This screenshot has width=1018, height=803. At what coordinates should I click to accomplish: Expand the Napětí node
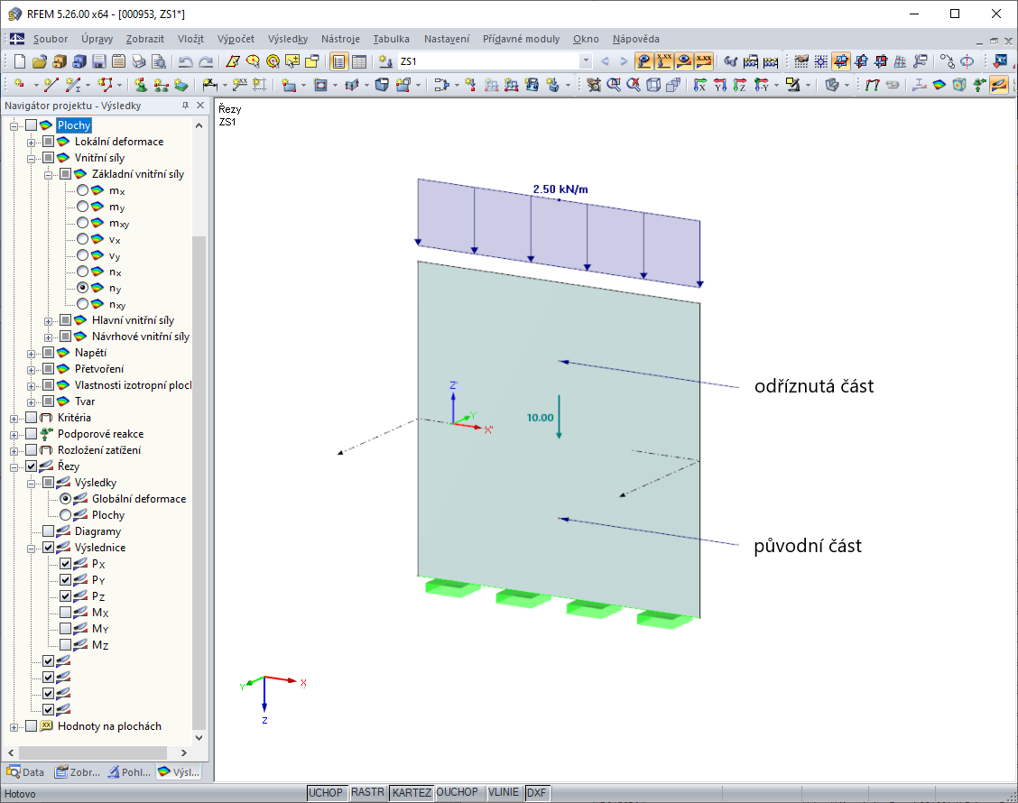pyautogui.click(x=31, y=353)
